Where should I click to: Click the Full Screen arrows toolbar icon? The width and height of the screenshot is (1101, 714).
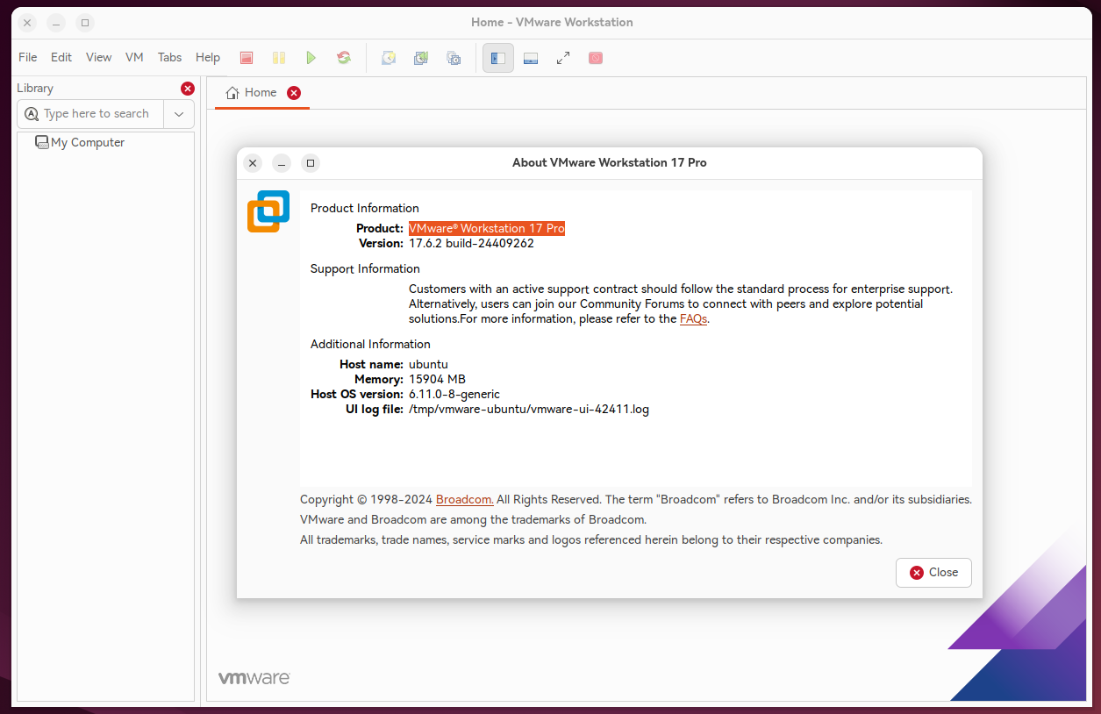point(563,58)
